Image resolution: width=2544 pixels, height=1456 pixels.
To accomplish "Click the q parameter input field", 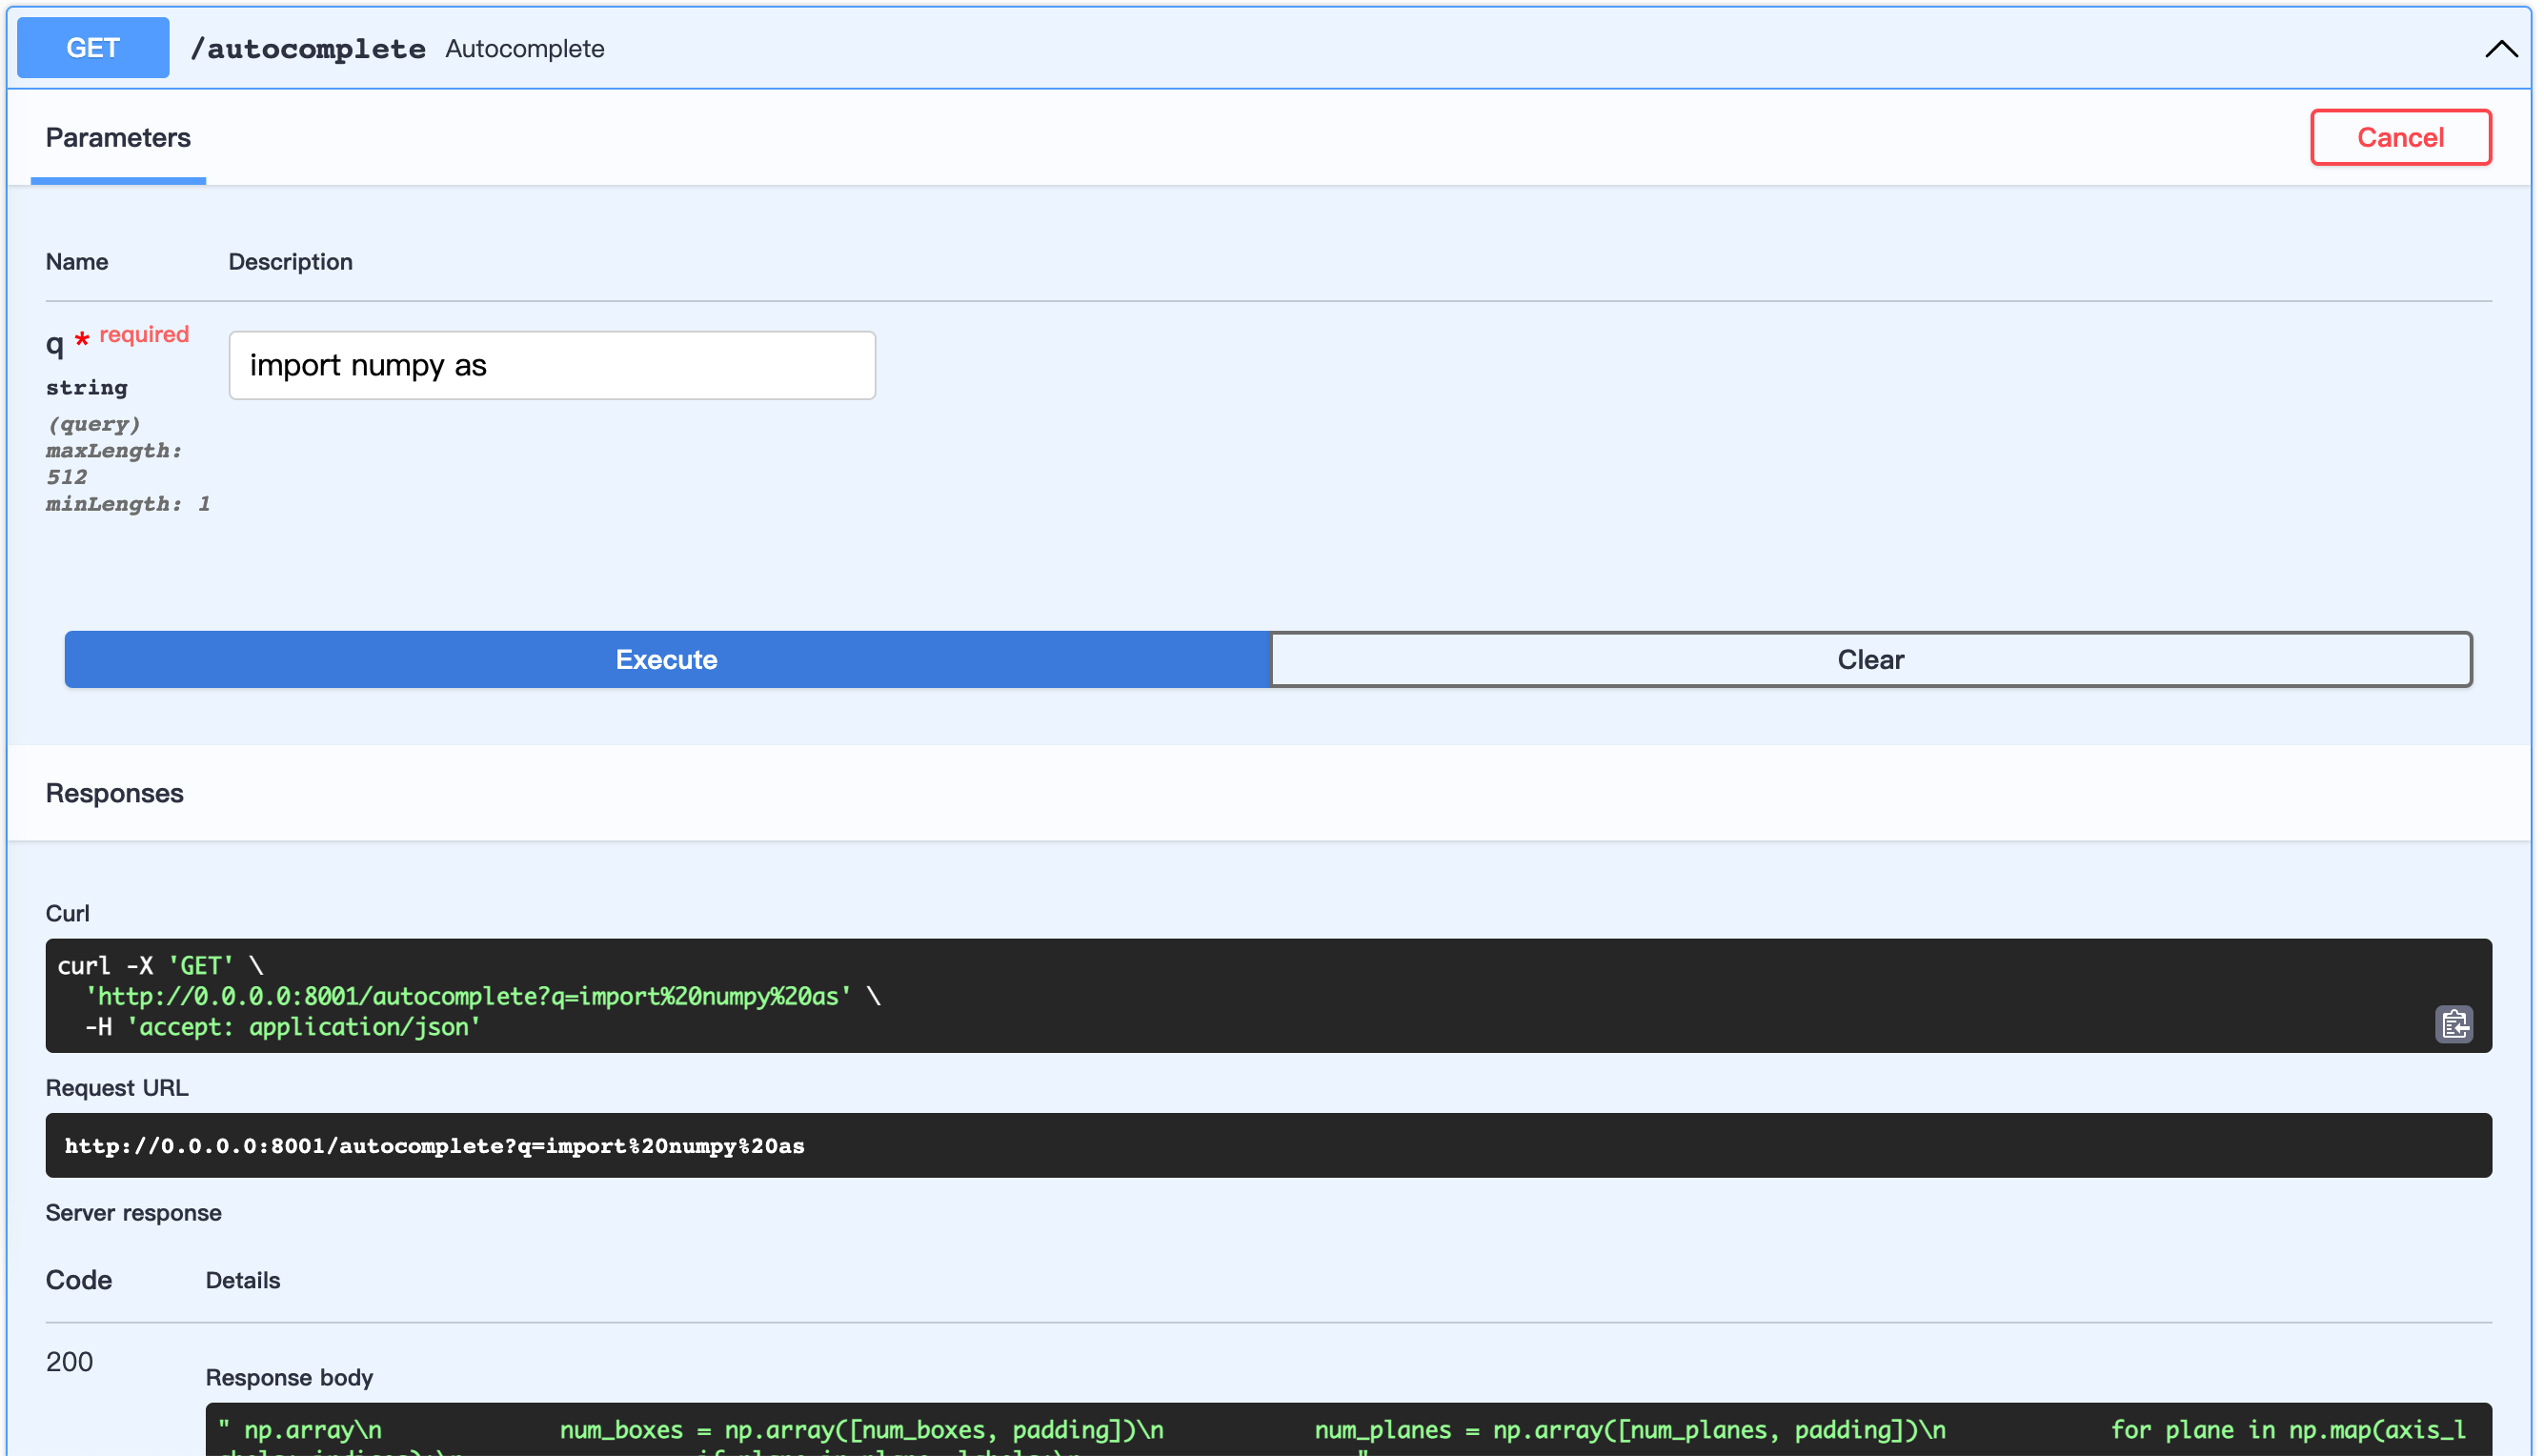I will pyautogui.click(x=552, y=366).
